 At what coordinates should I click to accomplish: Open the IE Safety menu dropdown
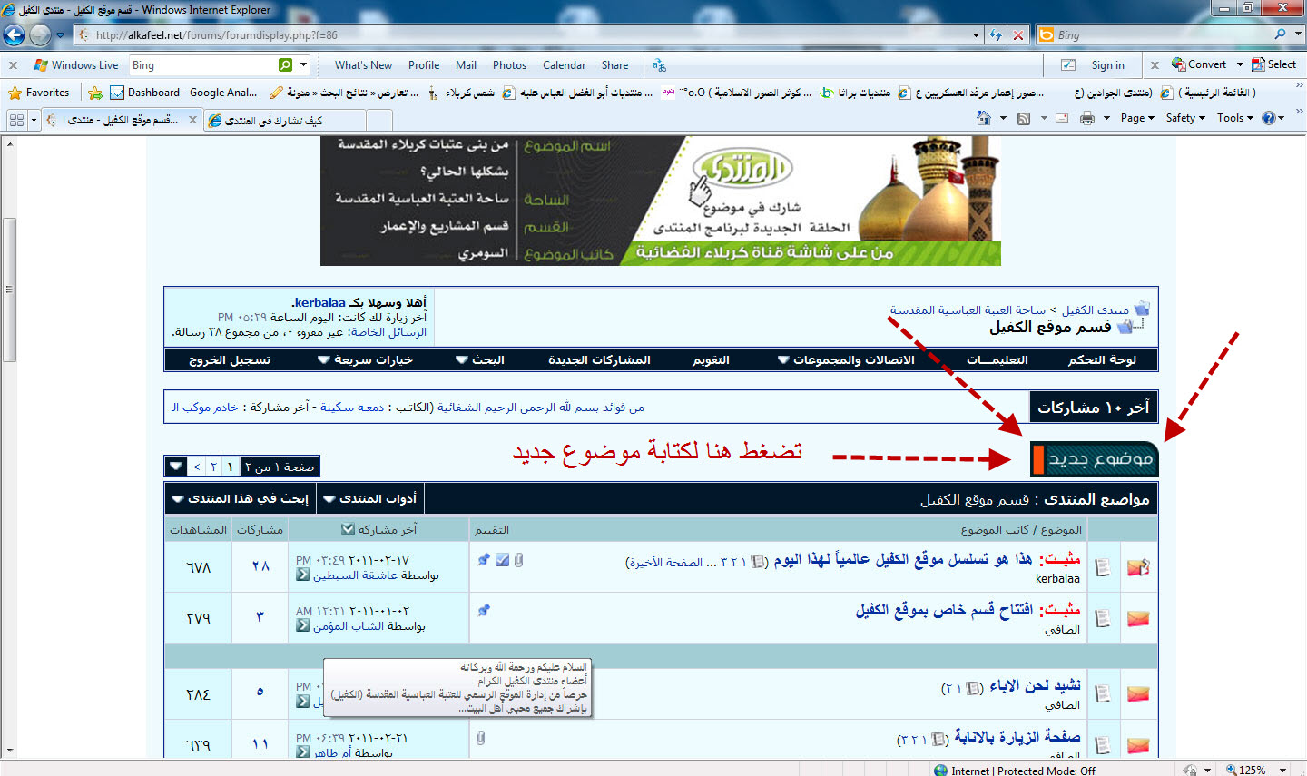1185,118
